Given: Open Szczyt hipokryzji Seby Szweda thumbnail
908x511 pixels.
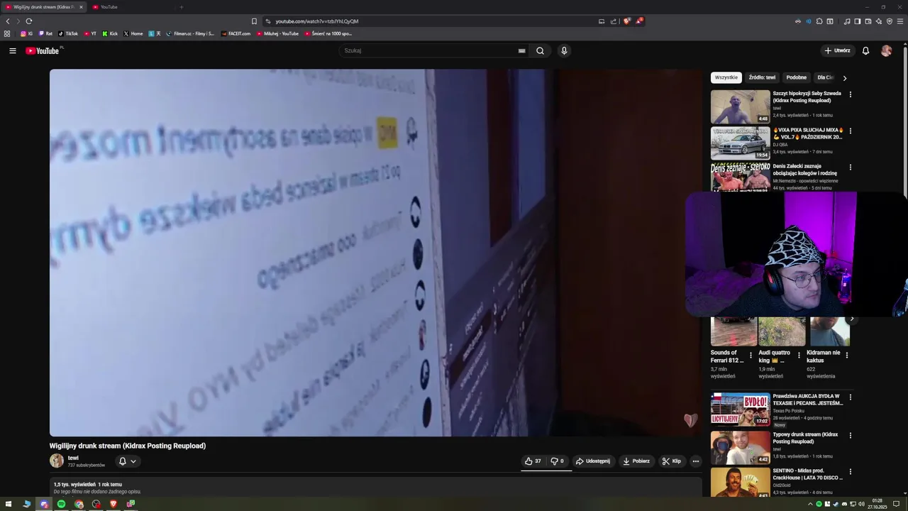Looking at the screenshot, I should point(740,106).
